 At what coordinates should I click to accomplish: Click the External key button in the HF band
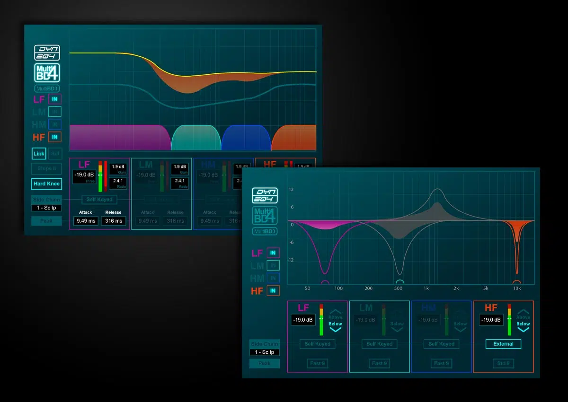coord(503,344)
